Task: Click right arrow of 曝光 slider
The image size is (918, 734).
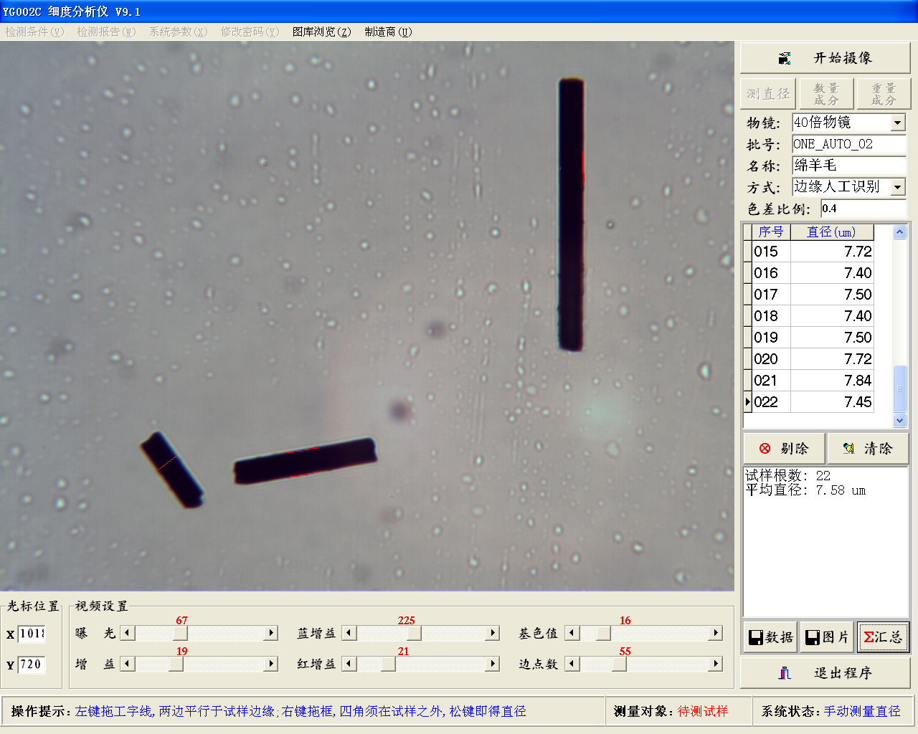Action: pyautogui.click(x=271, y=633)
